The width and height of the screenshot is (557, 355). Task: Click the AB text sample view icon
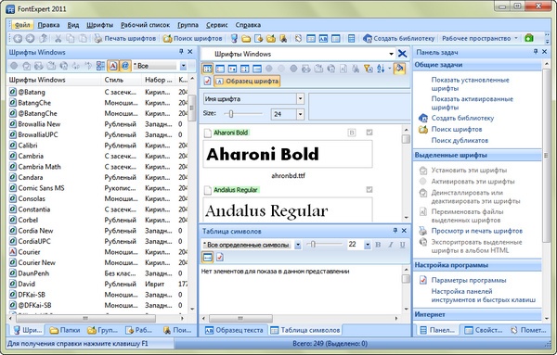click(x=323, y=38)
